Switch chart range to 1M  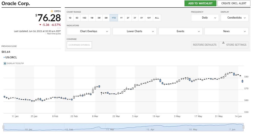(92, 18)
